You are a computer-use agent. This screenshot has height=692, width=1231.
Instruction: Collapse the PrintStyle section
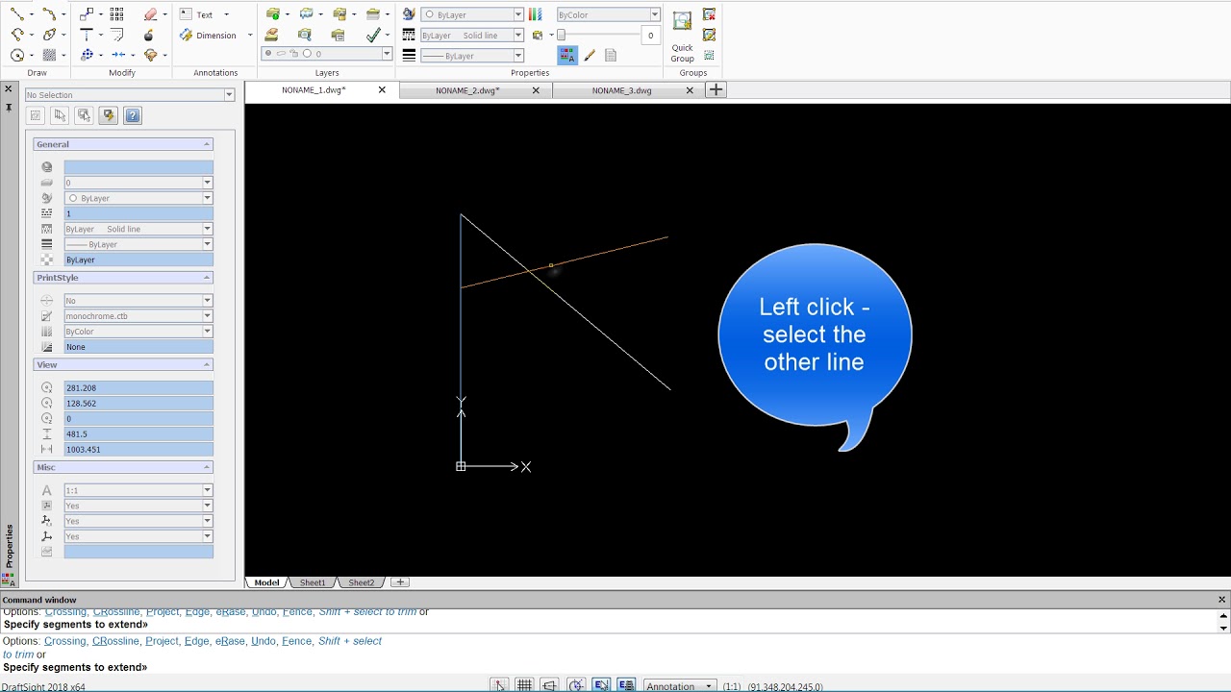206,278
